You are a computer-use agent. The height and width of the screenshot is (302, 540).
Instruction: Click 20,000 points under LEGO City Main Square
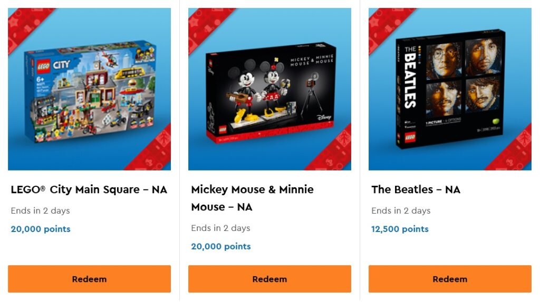[x=41, y=229]
